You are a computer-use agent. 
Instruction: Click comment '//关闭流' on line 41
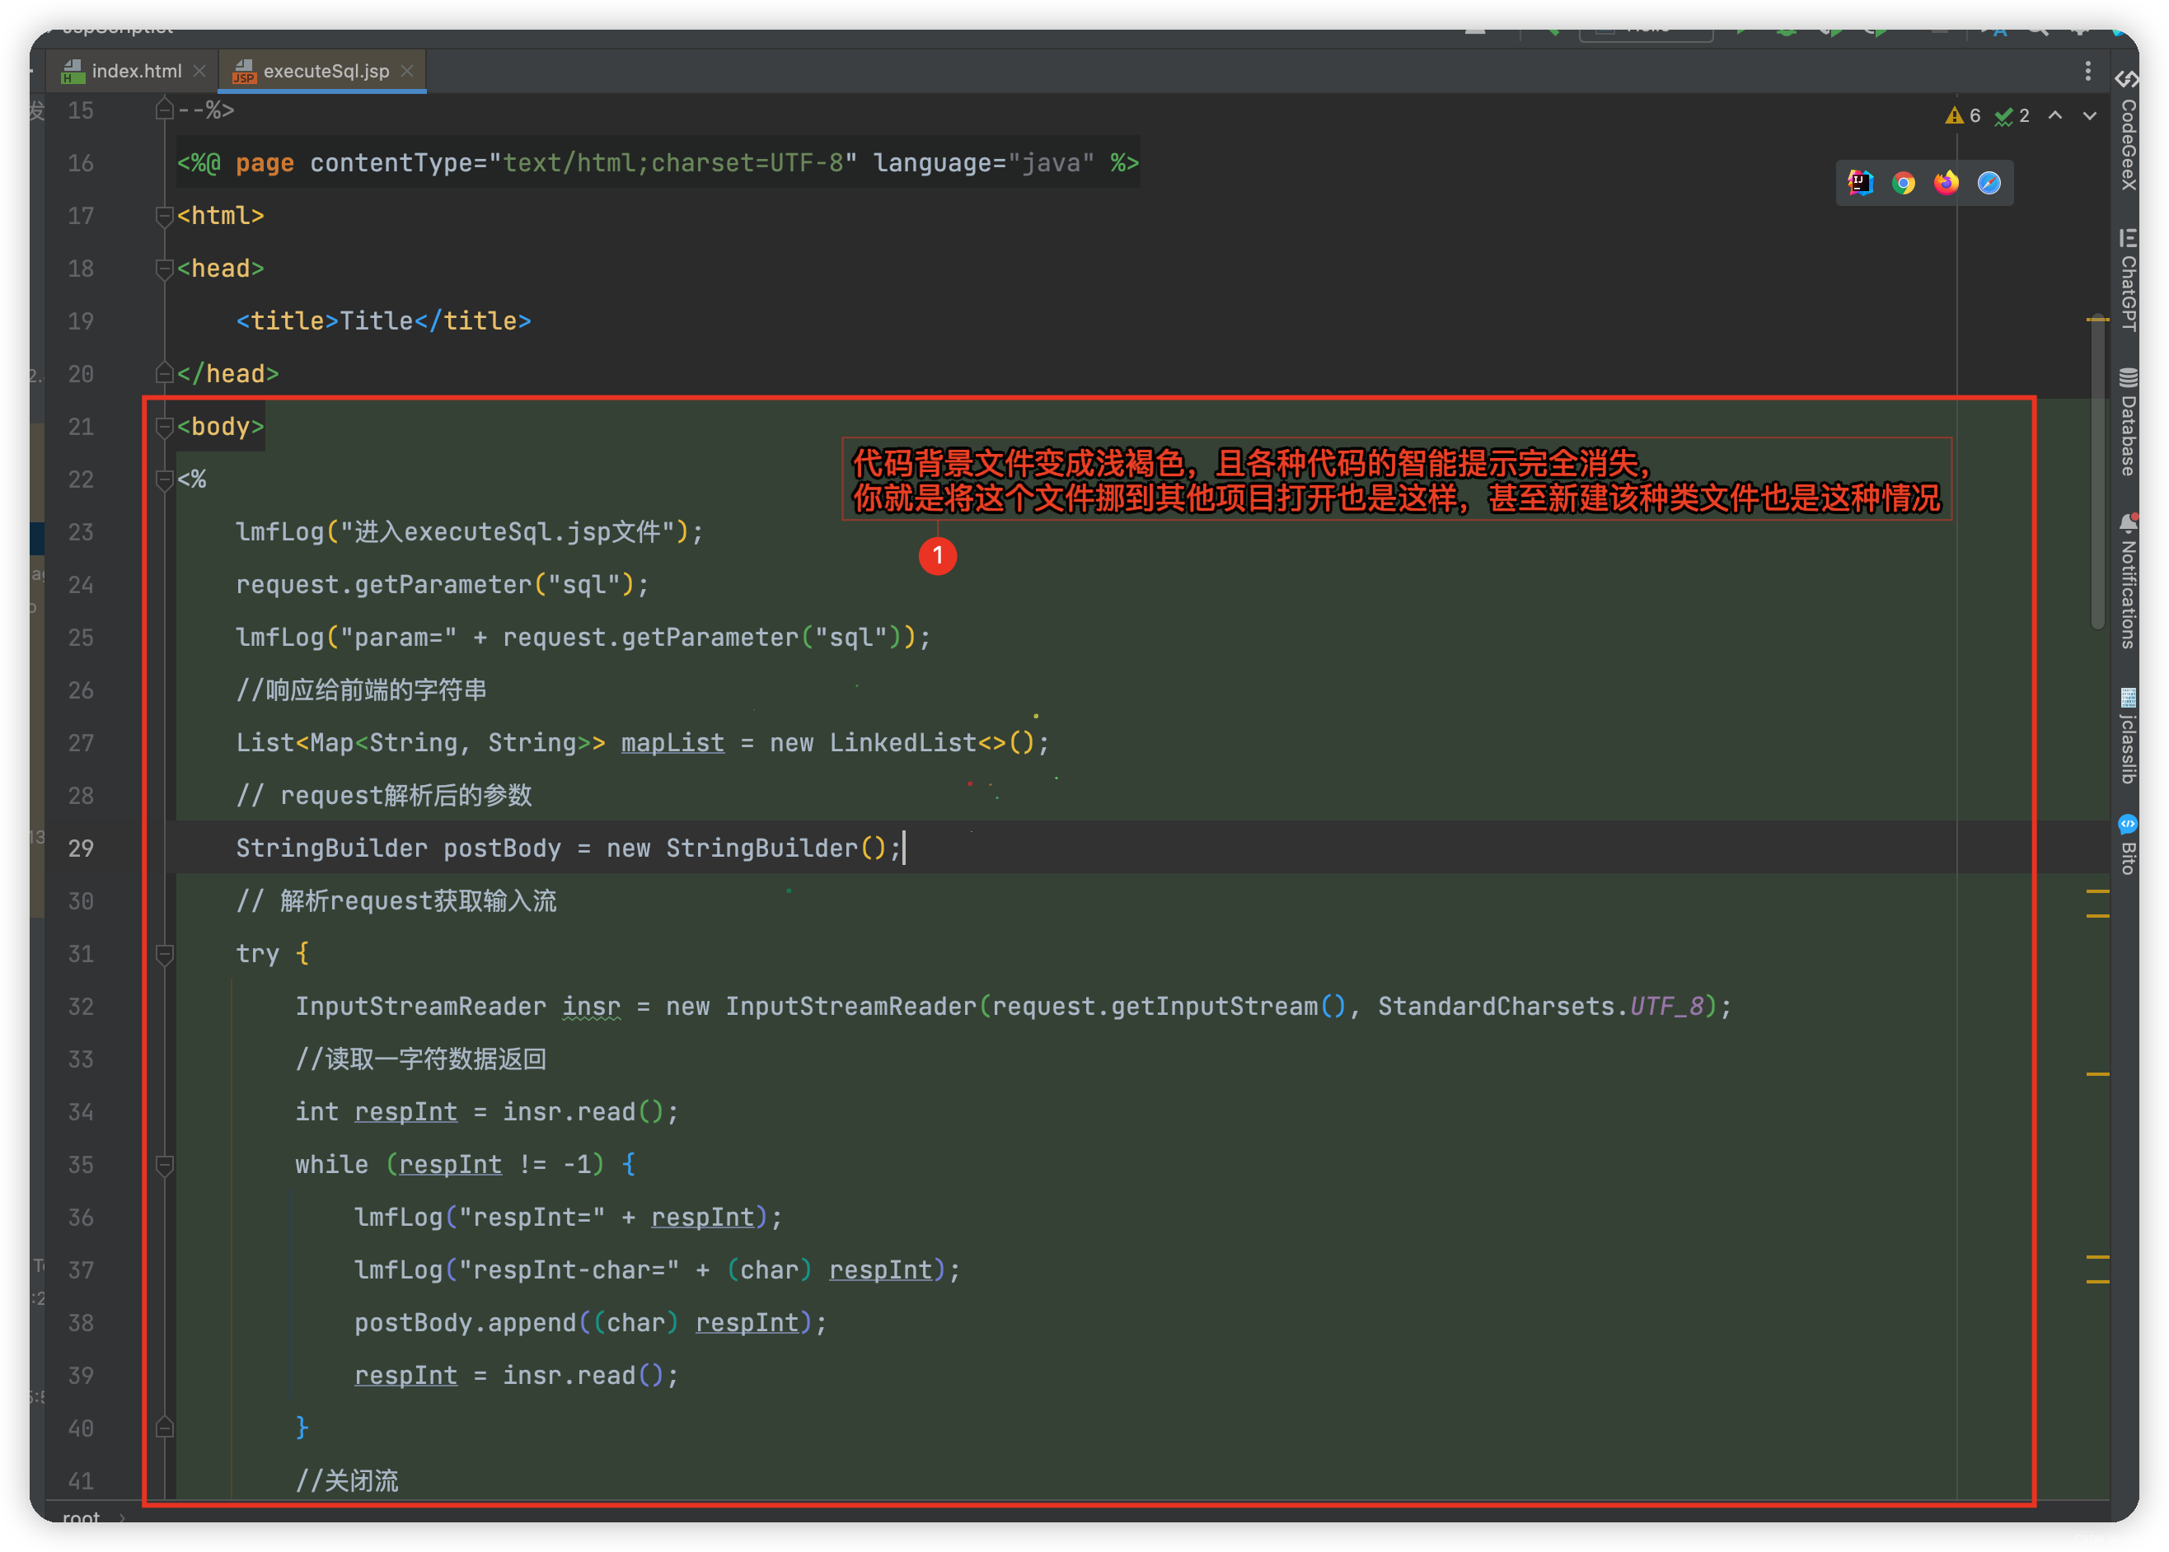point(346,1481)
